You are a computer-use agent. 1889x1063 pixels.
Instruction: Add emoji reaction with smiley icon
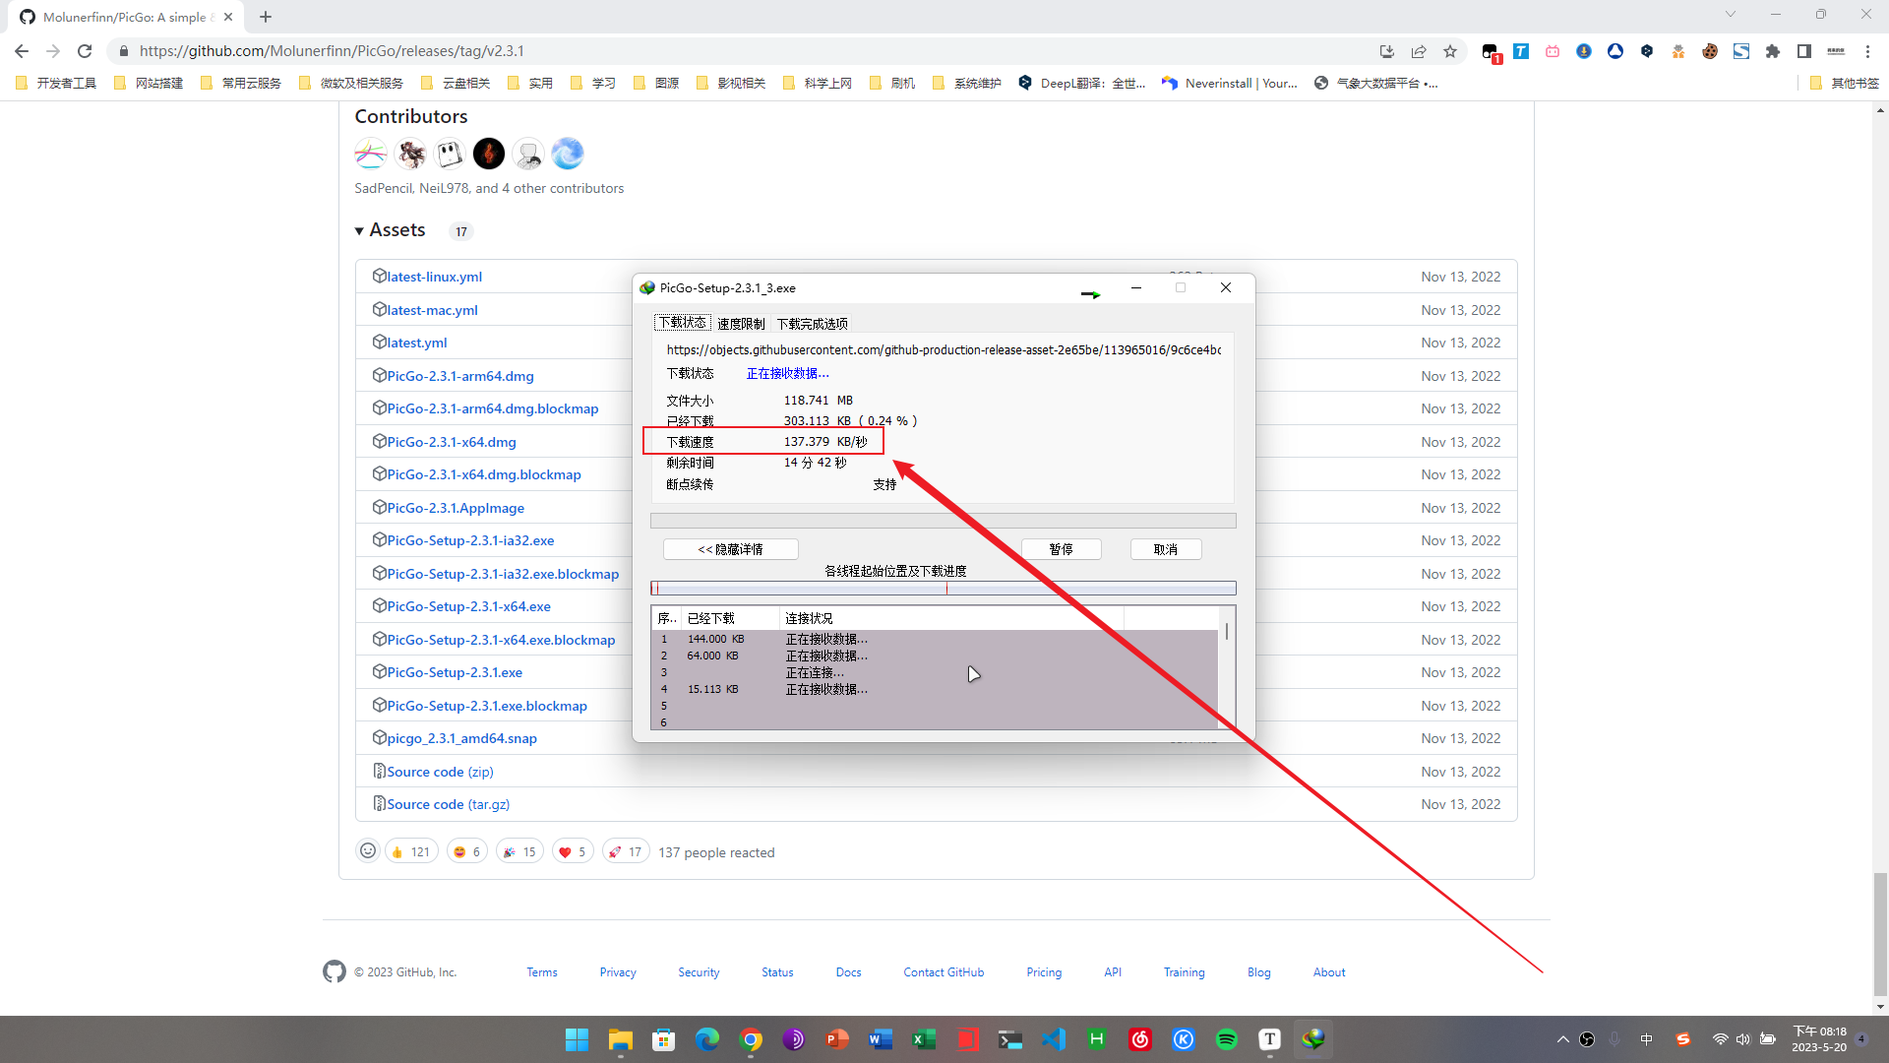(x=368, y=851)
